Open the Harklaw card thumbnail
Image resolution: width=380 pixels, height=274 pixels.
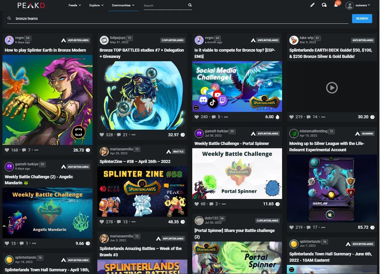pos(332,188)
